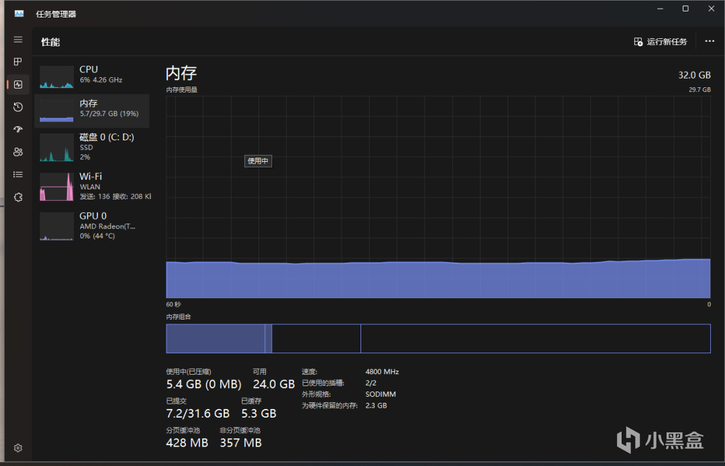This screenshot has height=466, width=725.
Task: Click the 使用中 tooltip label
Action: [258, 161]
